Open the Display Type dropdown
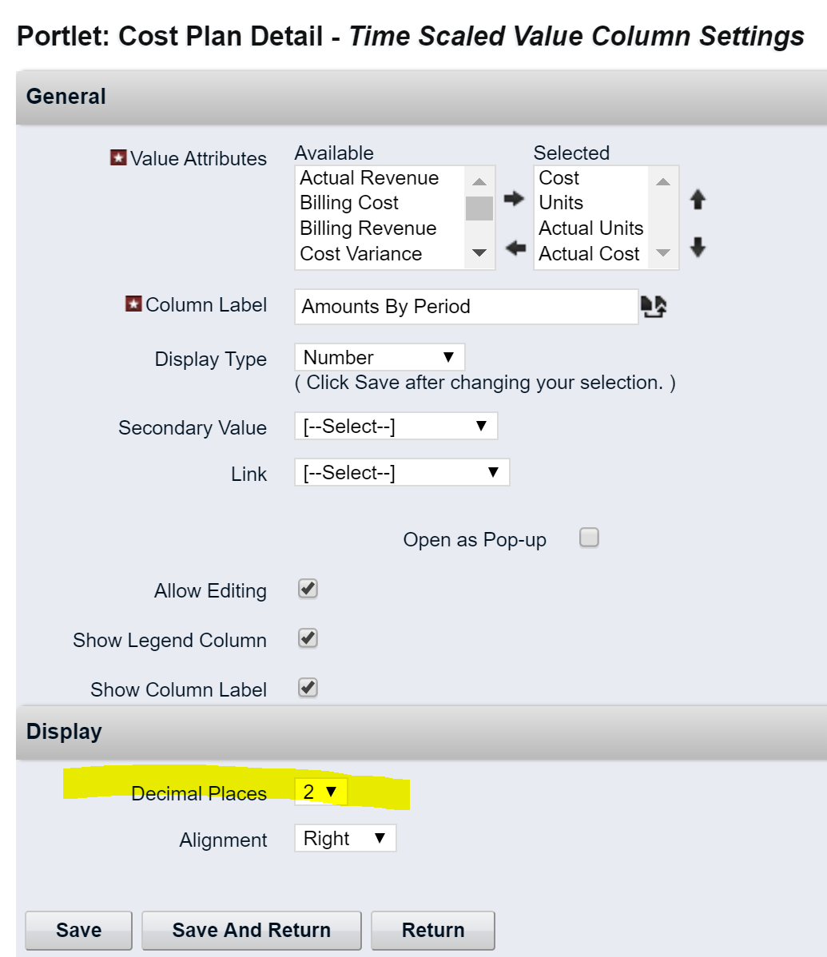This screenshot has height=957, width=827. click(379, 357)
